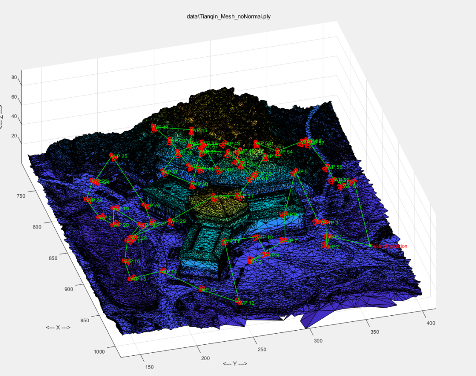The height and width of the screenshot is (376, 476).
Task: Click the WP 54 waypoint marker
Action: coord(278,152)
